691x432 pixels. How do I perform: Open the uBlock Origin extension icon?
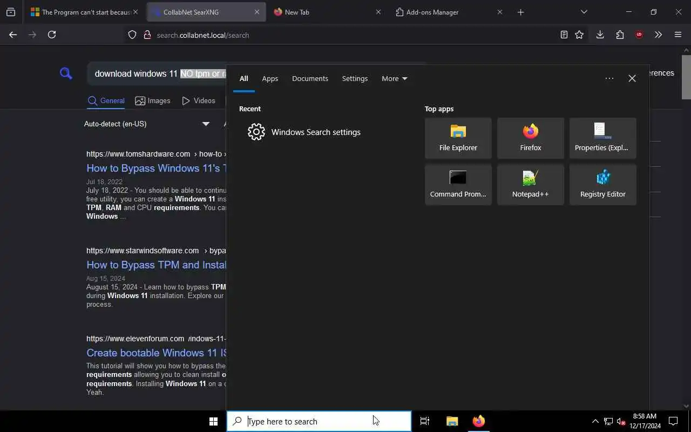(639, 35)
